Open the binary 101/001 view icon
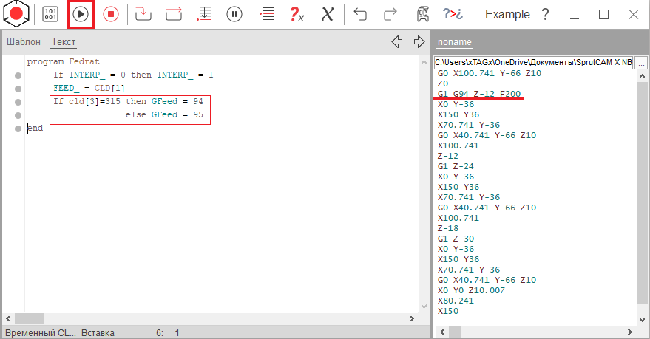 (x=50, y=14)
